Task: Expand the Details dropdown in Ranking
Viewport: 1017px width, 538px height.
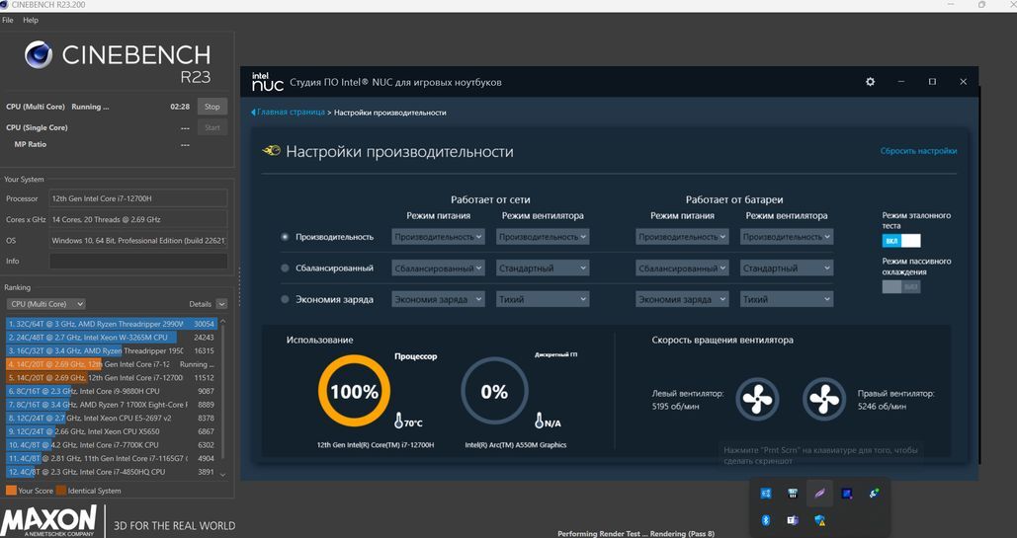Action: pos(221,304)
